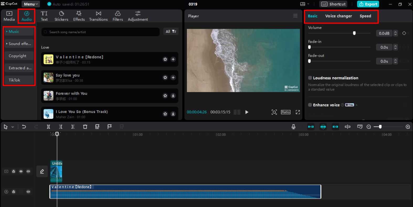Click the Export button
The height and width of the screenshot is (207, 413).
[x=368, y=4]
